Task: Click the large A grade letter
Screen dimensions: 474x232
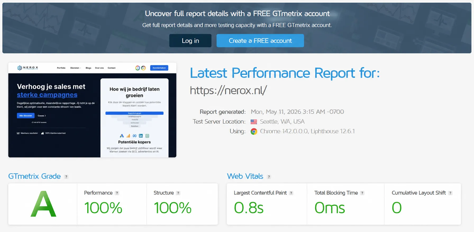Action: click(43, 204)
